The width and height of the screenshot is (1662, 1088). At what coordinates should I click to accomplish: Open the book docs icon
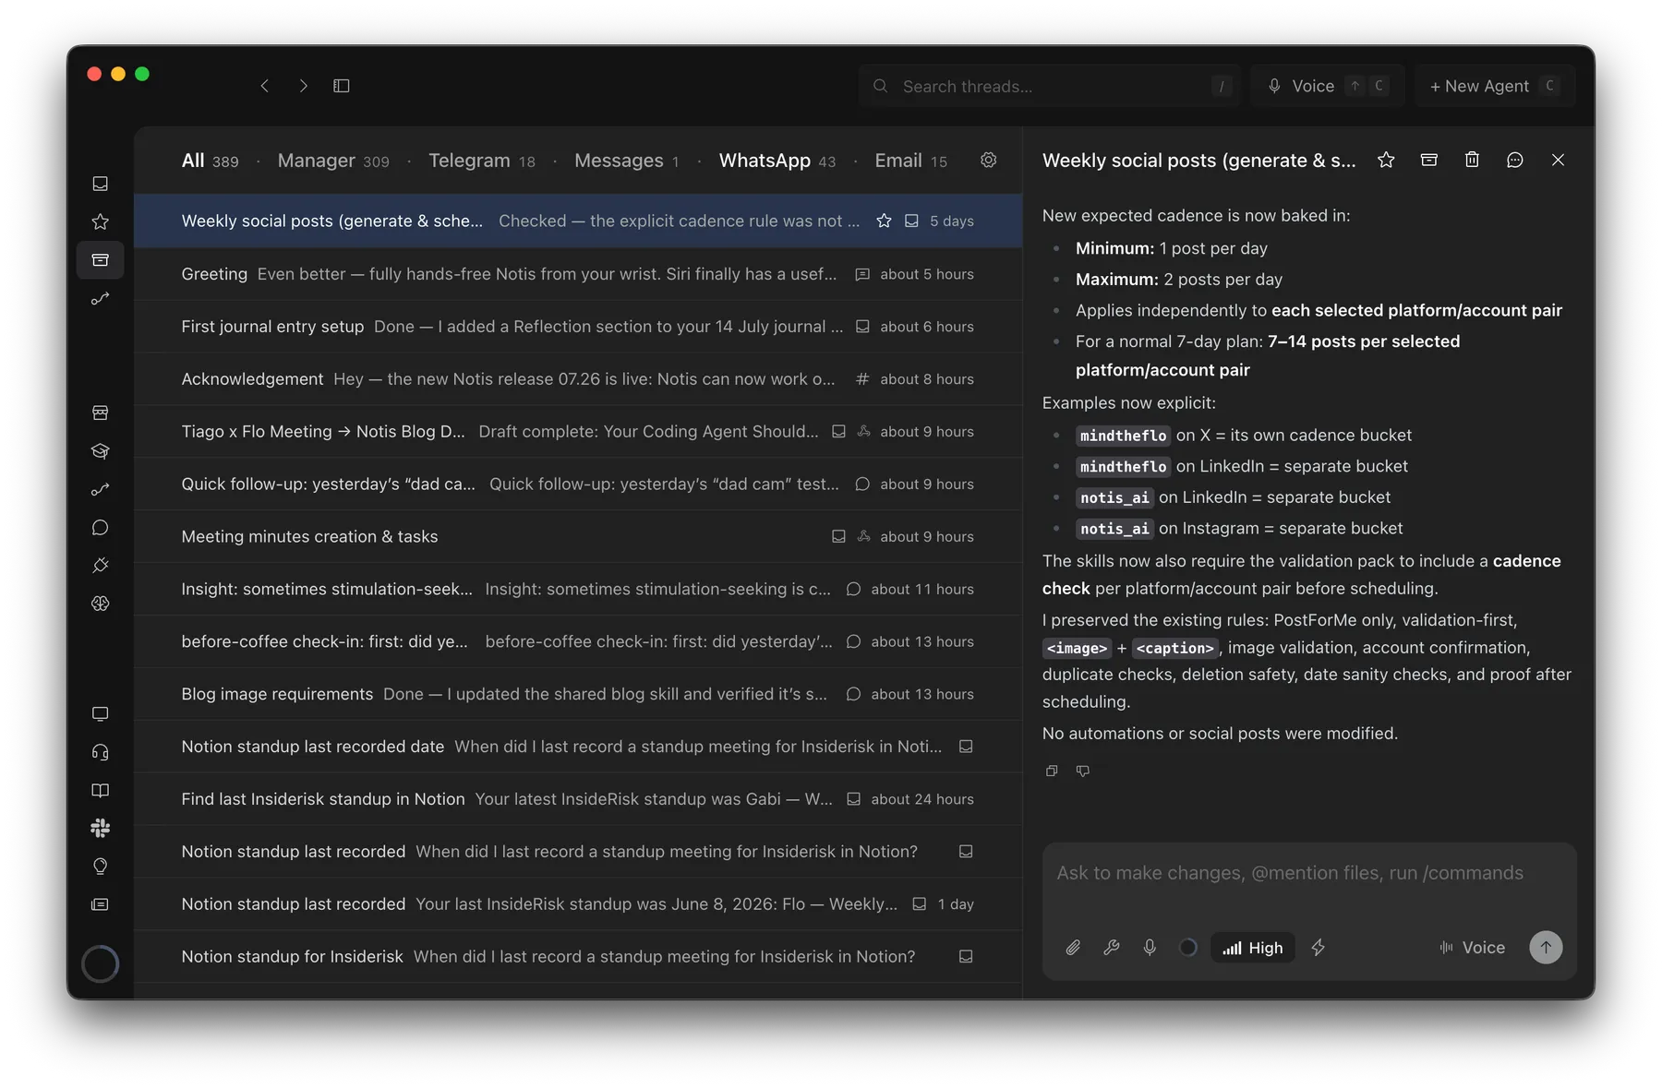coord(101,790)
